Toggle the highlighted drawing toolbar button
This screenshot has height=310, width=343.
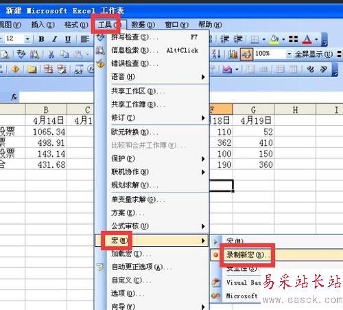pyautogui.click(x=246, y=54)
